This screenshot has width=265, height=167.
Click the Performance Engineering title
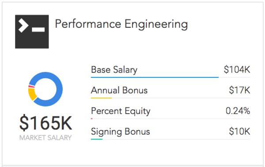(x=121, y=24)
